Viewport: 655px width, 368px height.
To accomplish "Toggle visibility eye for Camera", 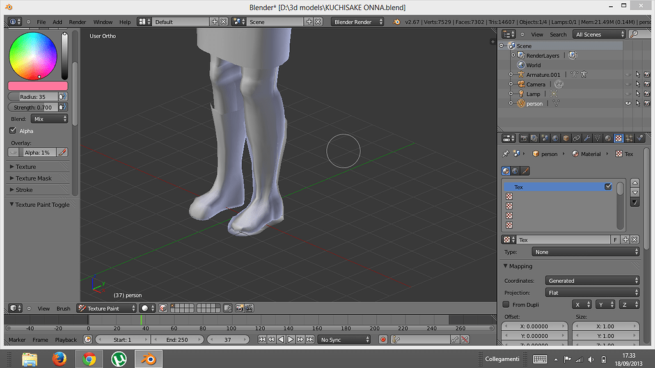I will coord(628,84).
